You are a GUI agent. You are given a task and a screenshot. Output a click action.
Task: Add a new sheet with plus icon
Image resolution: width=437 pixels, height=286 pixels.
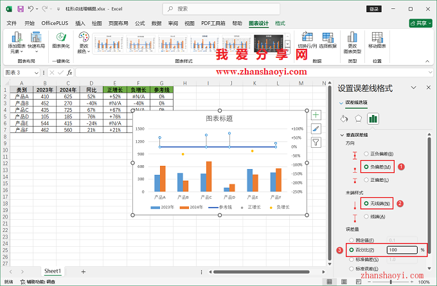coord(83,271)
